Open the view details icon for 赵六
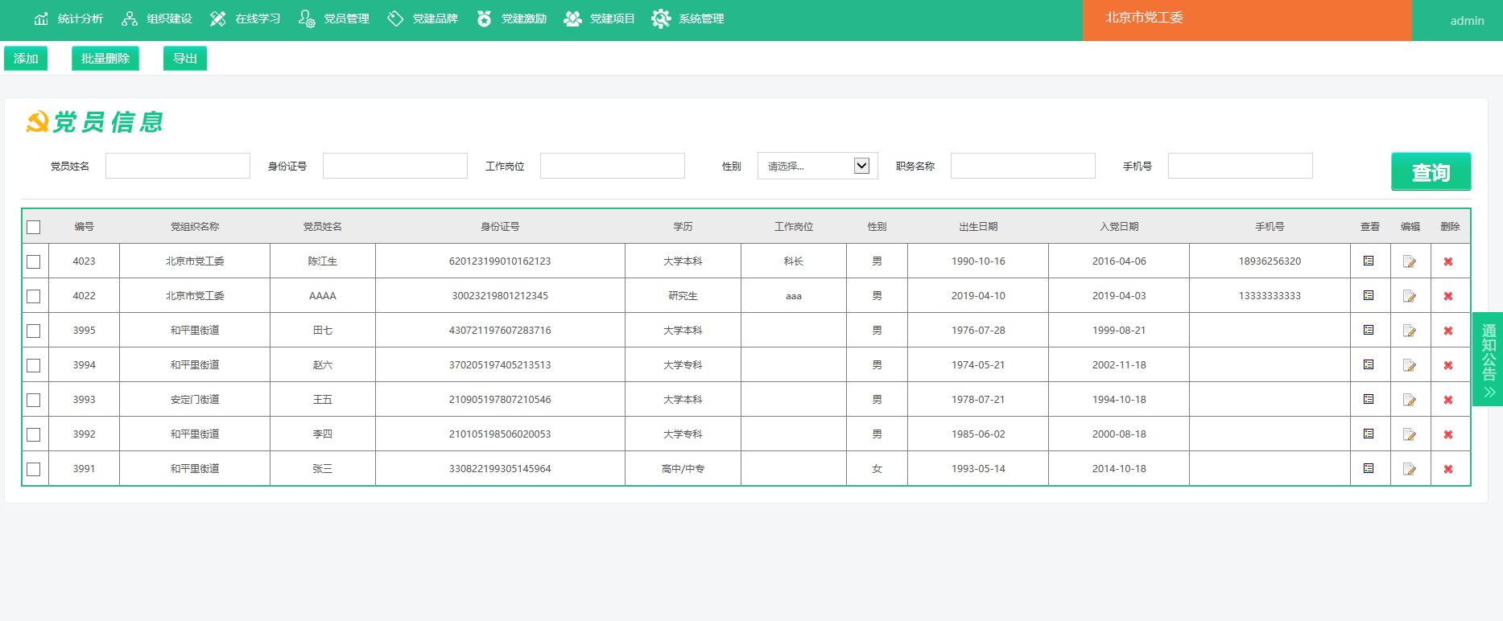The image size is (1503, 621). point(1369,364)
